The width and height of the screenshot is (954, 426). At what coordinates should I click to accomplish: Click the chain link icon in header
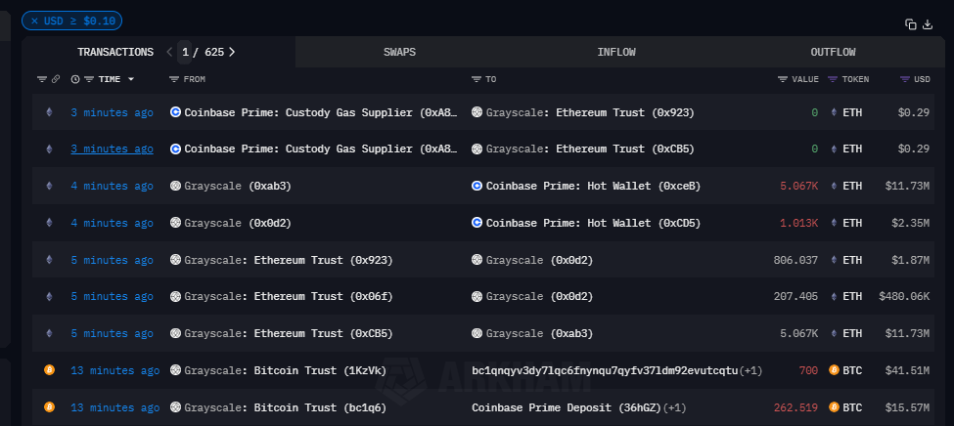[56, 79]
